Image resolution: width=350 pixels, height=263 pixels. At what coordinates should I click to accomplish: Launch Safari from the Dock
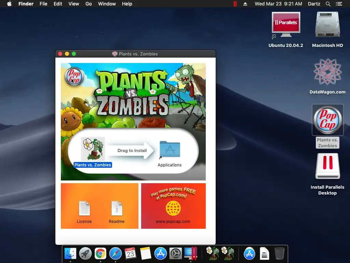[x=116, y=254]
